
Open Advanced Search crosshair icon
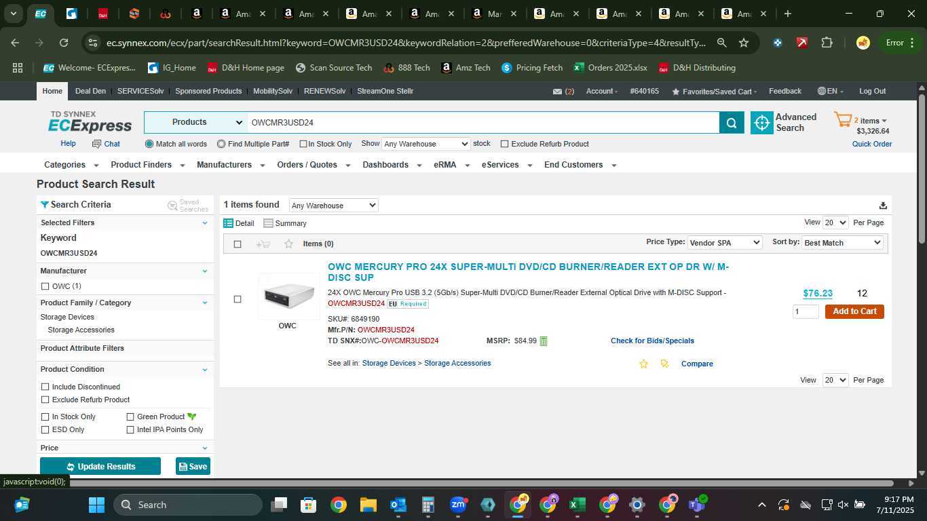[x=762, y=123]
